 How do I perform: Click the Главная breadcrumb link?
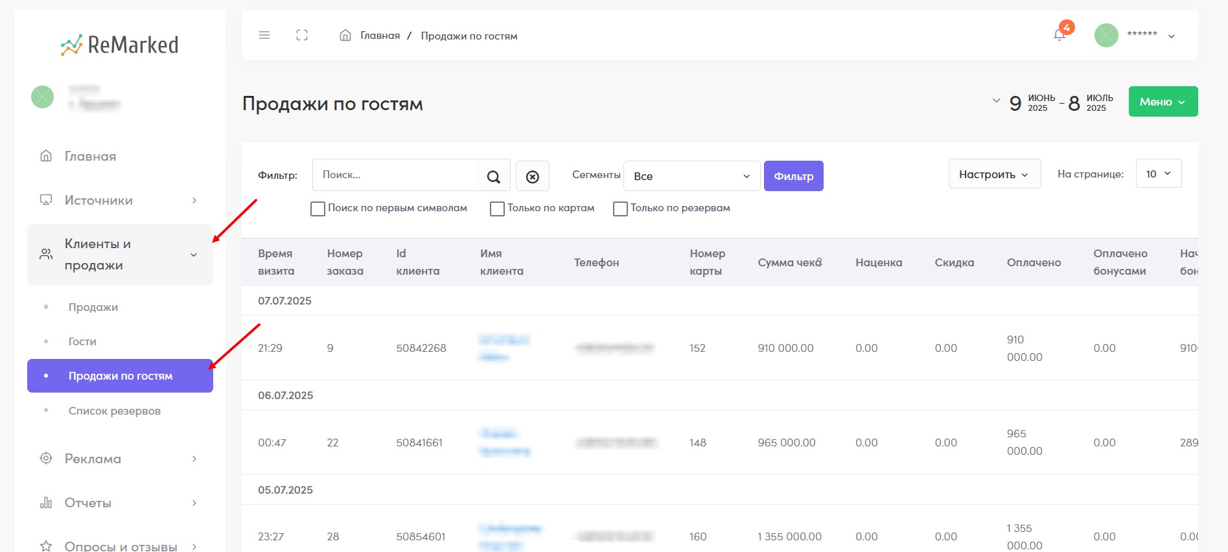tap(380, 36)
